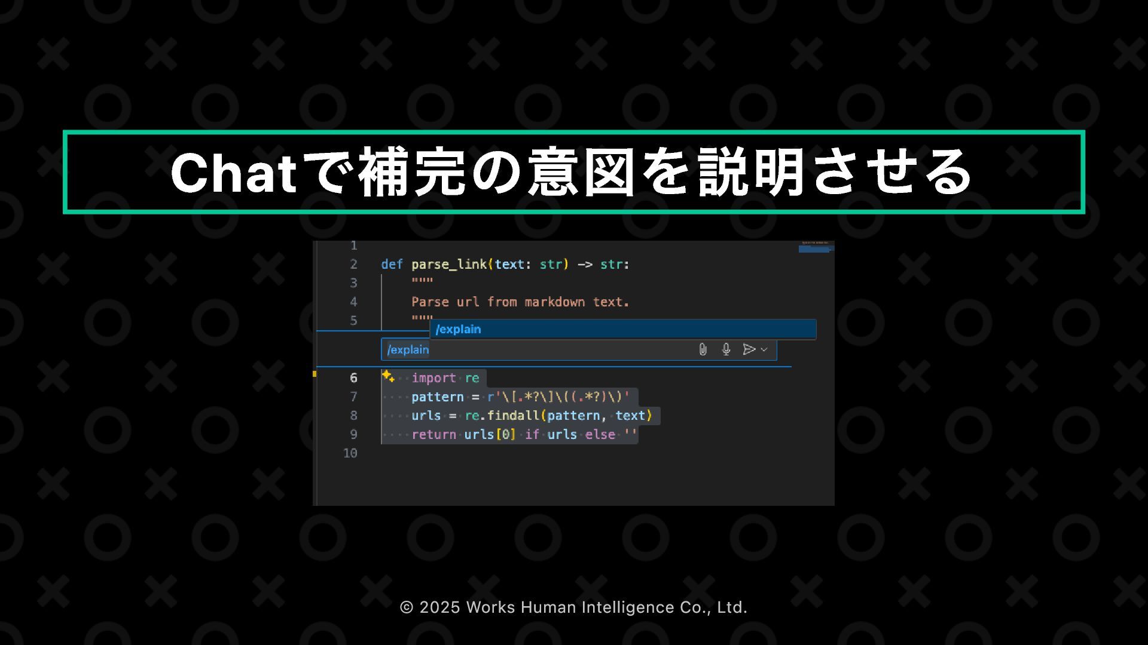Open the send options chevron dropdown
The width and height of the screenshot is (1148, 645).
click(x=764, y=350)
